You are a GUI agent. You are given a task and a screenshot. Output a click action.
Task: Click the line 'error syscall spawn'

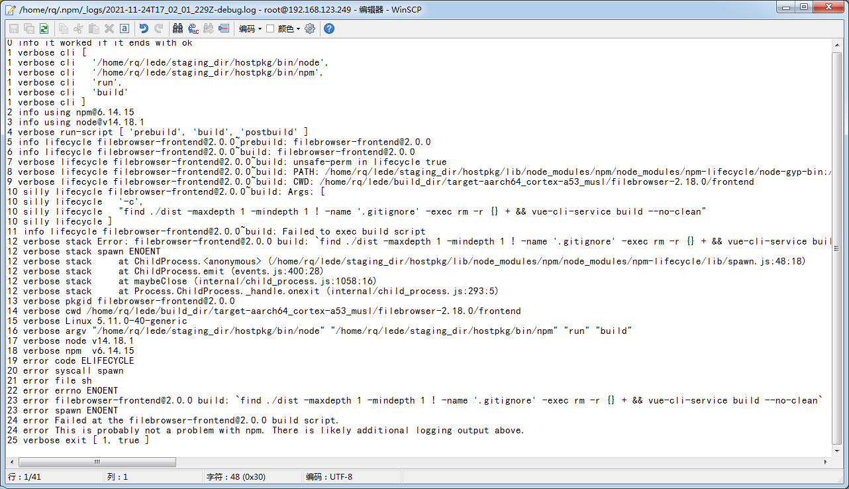click(66, 370)
